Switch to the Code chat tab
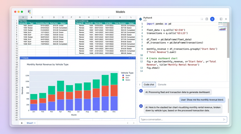This screenshot has height=134, width=241. 149,84
